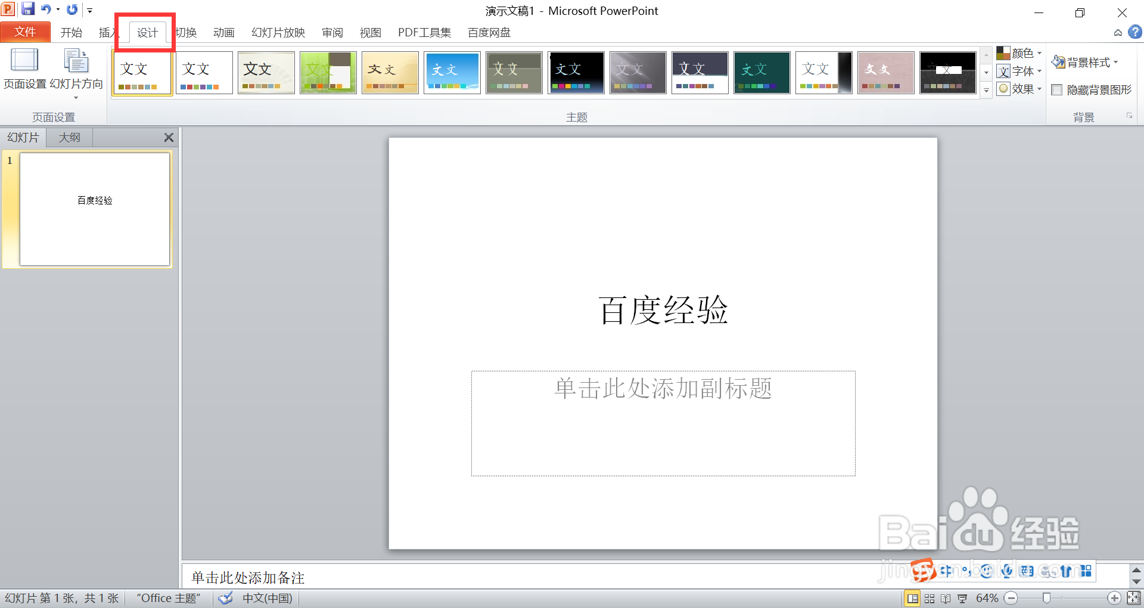Image resolution: width=1144 pixels, height=608 pixels.
Task: Select the theme effects (效果) icon
Action: [x=1003, y=89]
